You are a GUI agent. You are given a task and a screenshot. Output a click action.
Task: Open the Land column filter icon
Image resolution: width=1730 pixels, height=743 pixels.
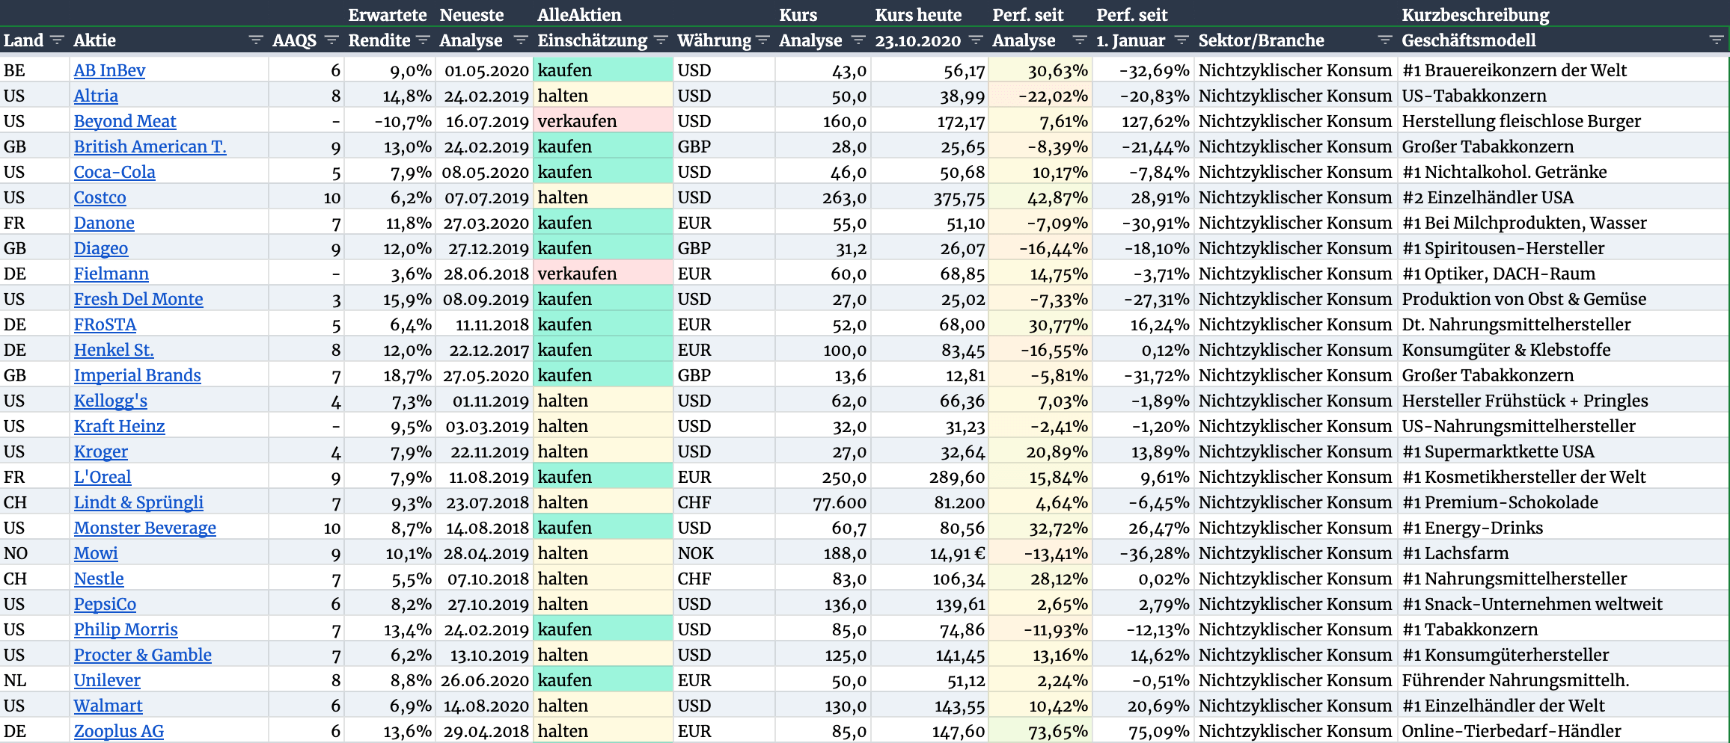[58, 40]
